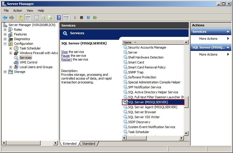Collapse the Services section in Actions pane

click(x=228, y=32)
